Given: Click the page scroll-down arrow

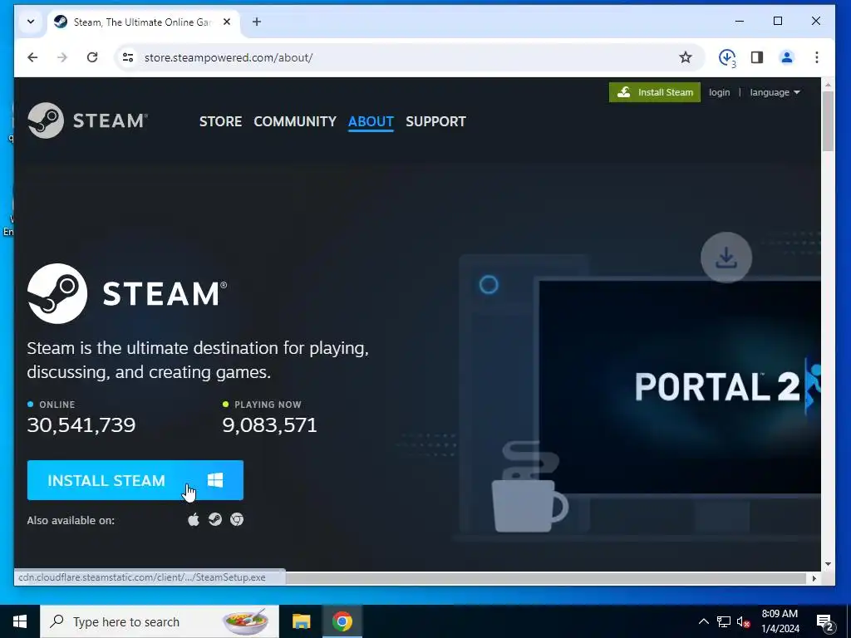Looking at the screenshot, I should click(x=828, y=564).
